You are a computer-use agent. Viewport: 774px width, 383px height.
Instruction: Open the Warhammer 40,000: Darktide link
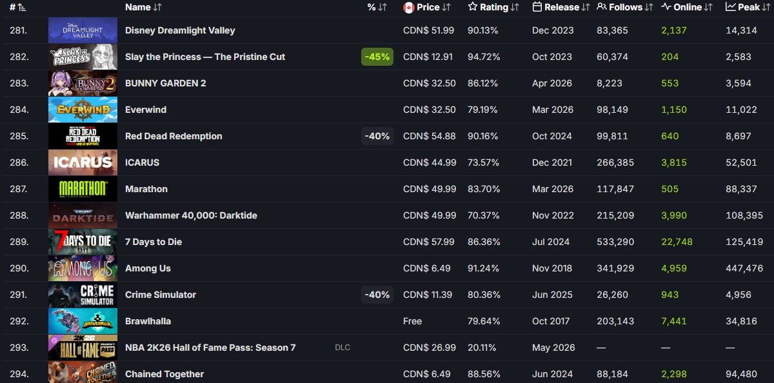(x=191, y=215)
